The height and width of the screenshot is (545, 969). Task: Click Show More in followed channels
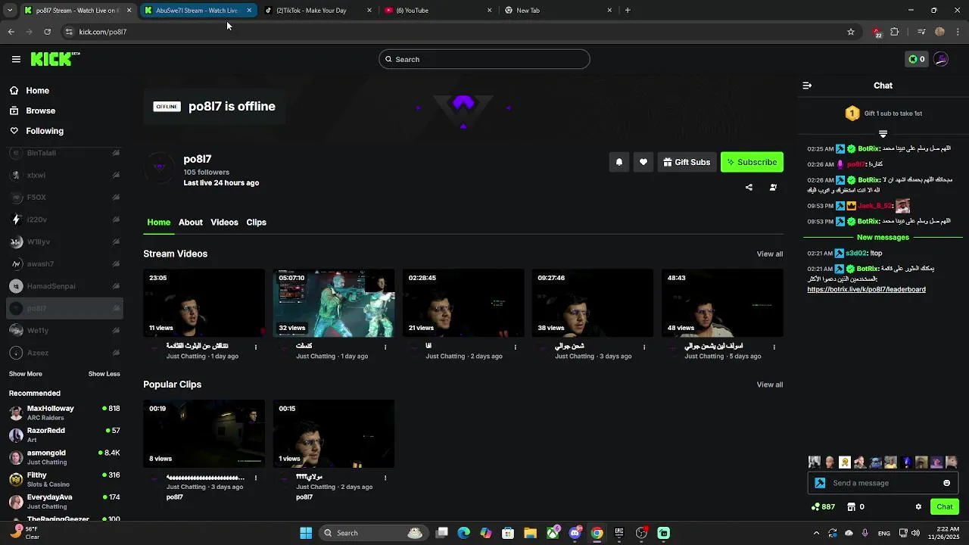click(26, 374)
